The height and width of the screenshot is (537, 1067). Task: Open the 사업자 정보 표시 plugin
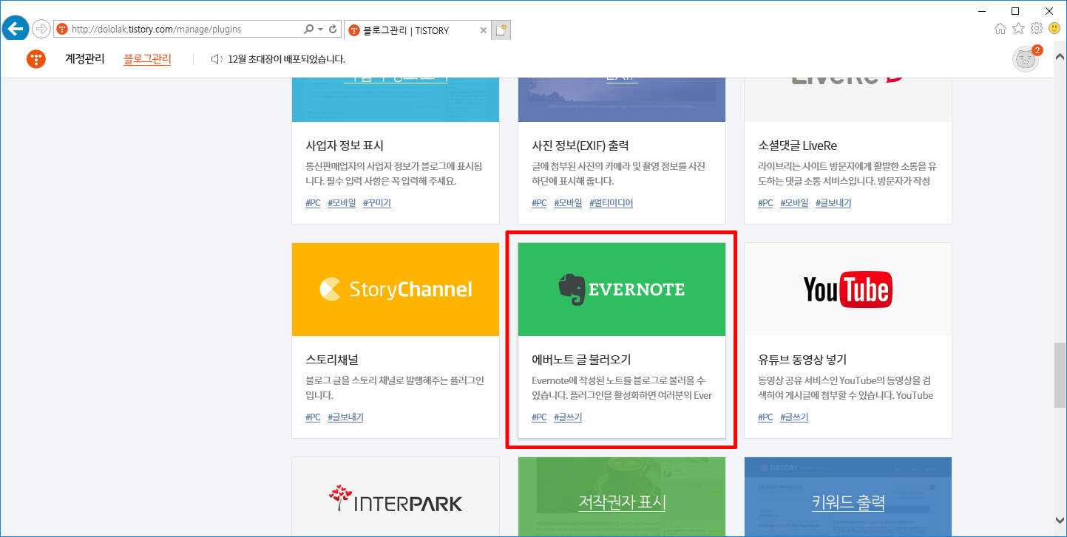pos(345,146)
